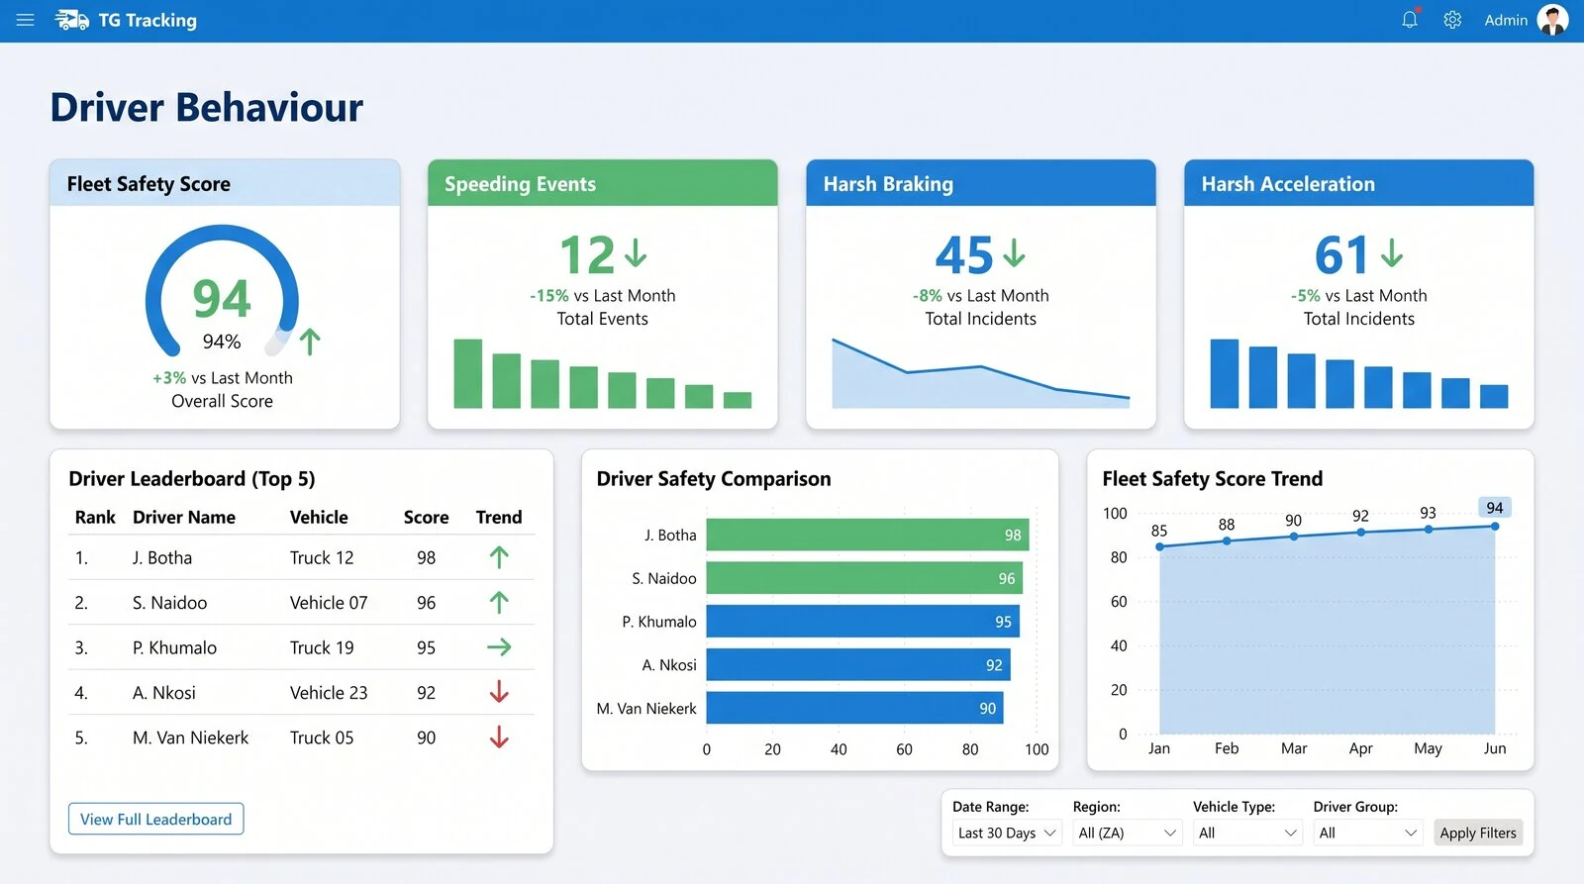Click the Speeding Events down arrow
1584x884 pixels.
[x=636, y=252]
